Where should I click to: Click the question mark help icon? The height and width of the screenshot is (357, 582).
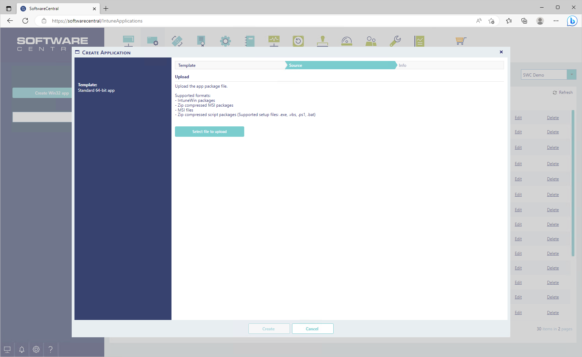[x=51, y=349]
